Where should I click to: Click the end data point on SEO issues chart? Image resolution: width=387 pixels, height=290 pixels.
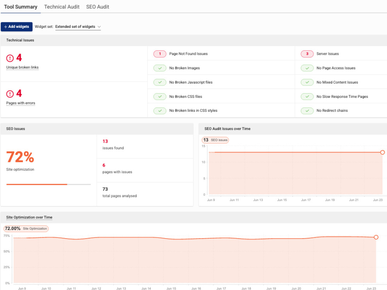pos(382,152)
